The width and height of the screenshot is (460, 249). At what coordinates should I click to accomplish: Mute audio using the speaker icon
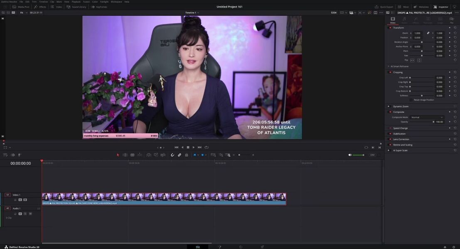click(x=350, y=155)
